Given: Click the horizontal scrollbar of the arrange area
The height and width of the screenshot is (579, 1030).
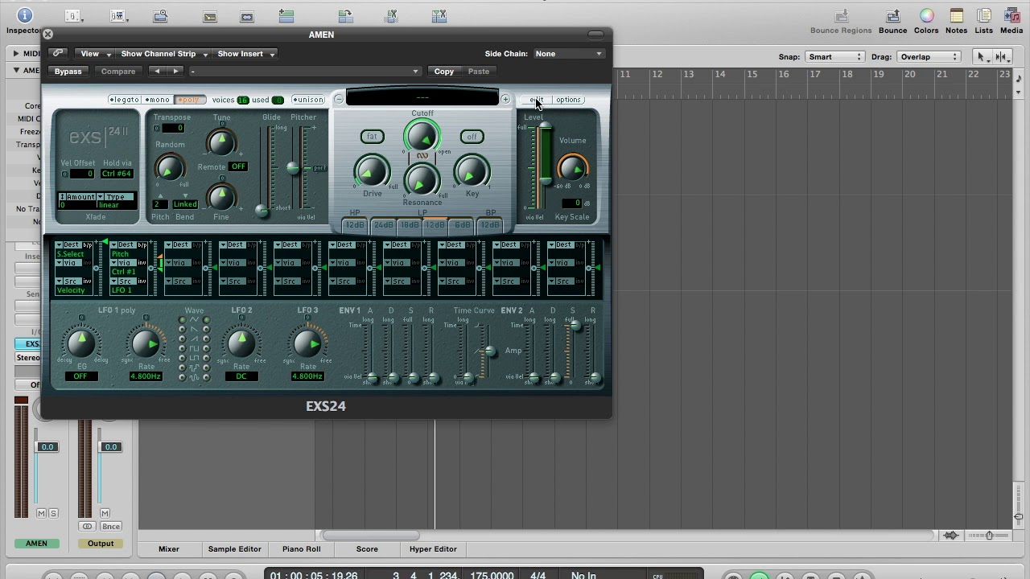Looking at the screenshot, I should coord(370,536).
